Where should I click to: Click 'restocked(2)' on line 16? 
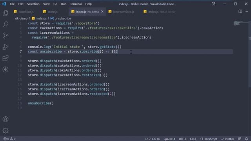click(102, 94)
